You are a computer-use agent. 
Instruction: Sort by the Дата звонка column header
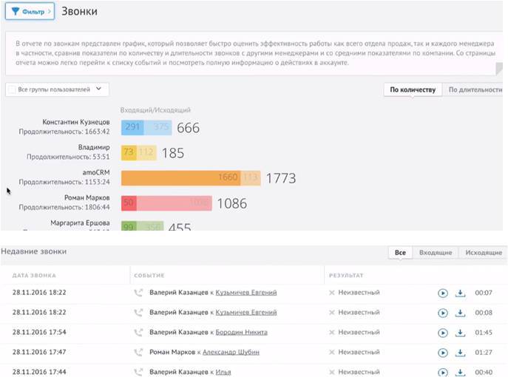(33, 275)
